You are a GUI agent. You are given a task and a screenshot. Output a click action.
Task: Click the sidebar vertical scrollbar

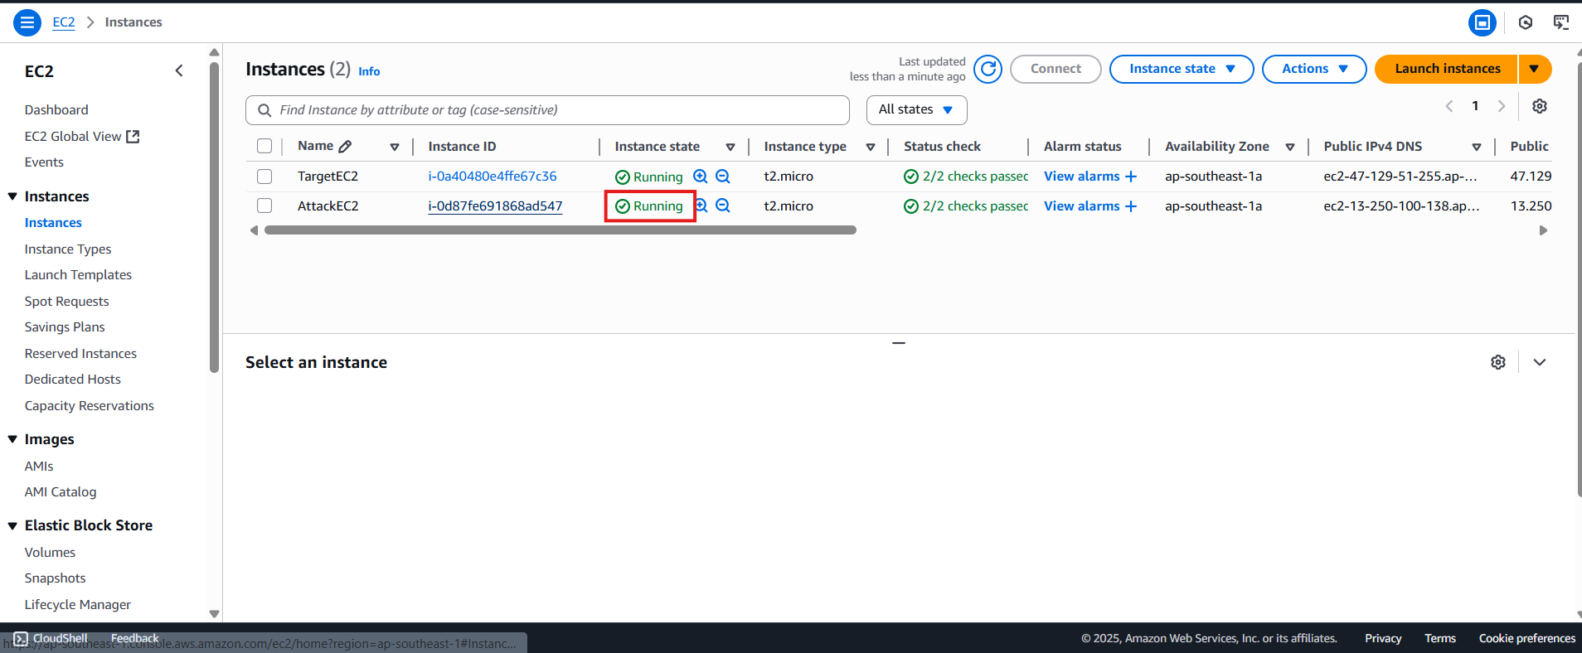pos(214,217)
